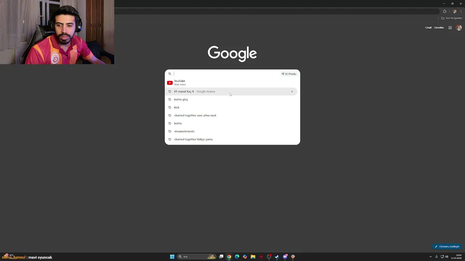The height and width of the screenshot is (261, 465).
Task: Click the YouTube logo icon in suggestions
Action: (170, 83)
